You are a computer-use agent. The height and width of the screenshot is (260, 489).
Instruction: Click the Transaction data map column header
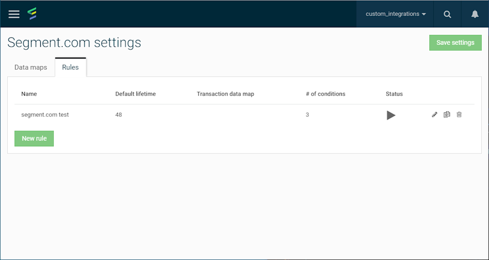225,94
